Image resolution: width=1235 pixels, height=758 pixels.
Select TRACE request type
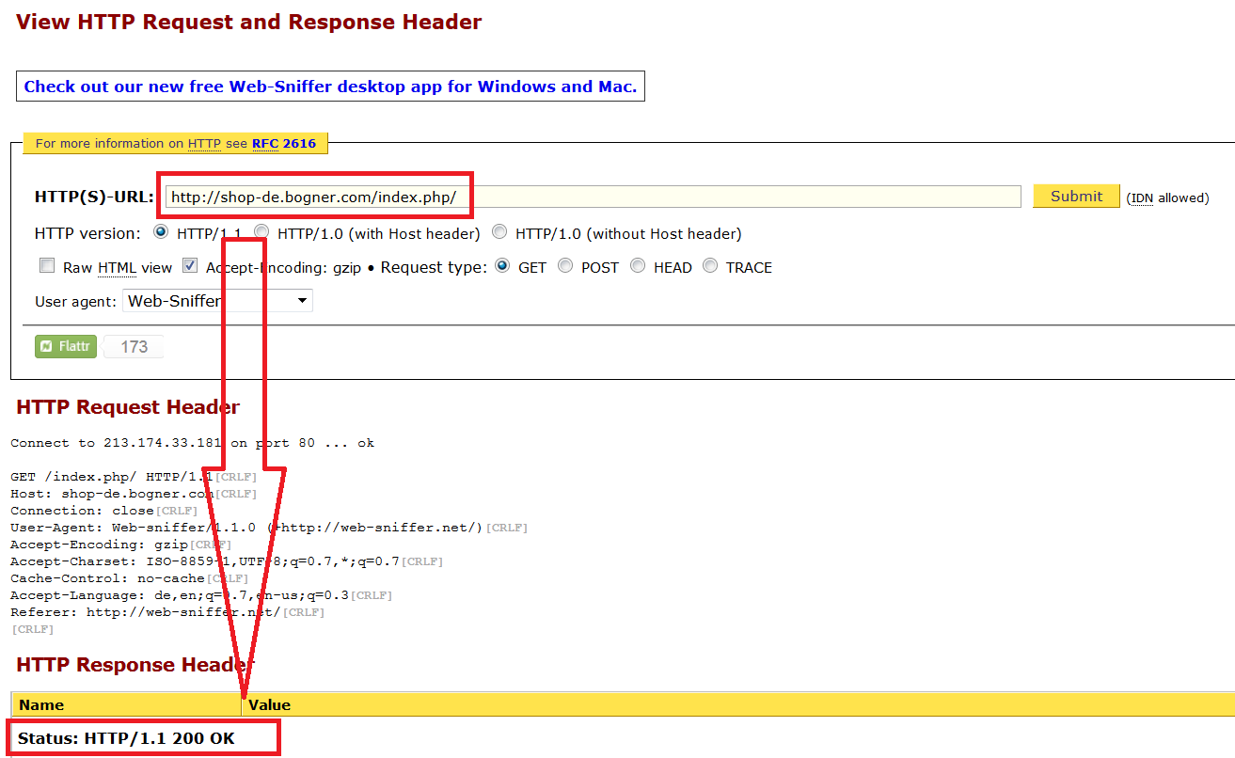tap(710, 266)
